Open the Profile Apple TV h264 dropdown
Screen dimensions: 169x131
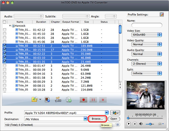pyautogui.click(x=107, y=113)
